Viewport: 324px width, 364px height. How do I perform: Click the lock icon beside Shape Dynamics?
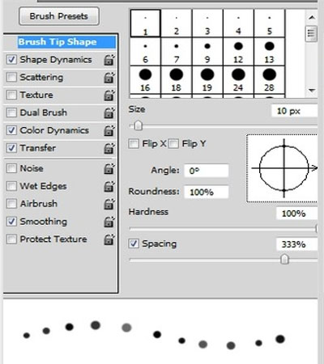pos(109,60)
